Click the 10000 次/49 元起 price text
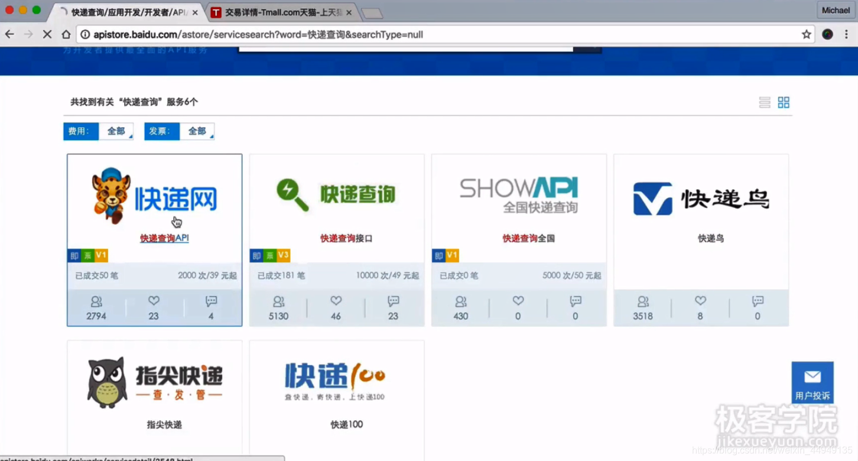The image size is (858, 461). pos(387,275)
